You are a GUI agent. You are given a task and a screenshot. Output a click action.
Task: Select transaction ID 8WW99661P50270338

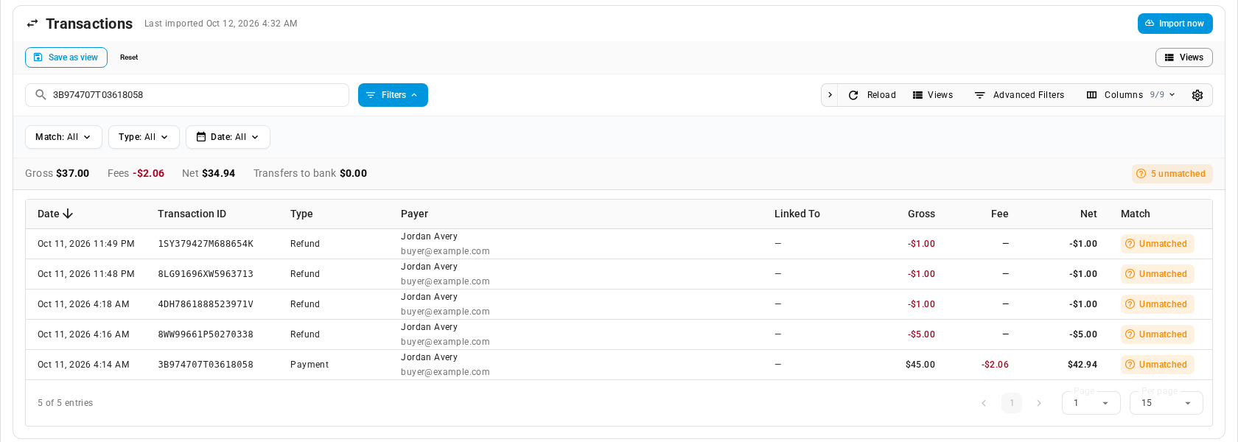coord(206,334)
